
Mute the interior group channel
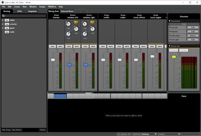click(60, 46)
